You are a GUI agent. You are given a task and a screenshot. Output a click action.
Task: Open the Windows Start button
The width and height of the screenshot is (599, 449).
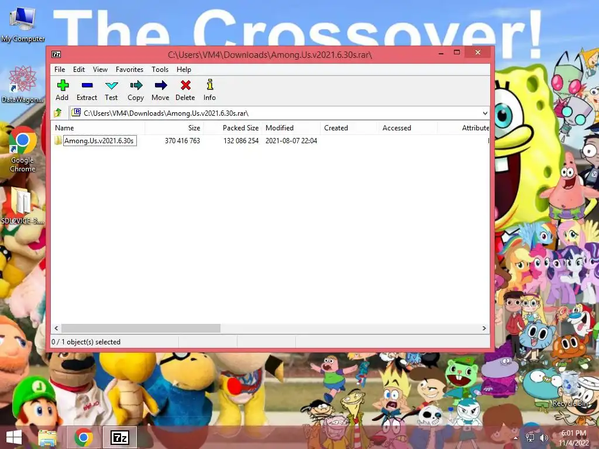(x=14, y=437)
